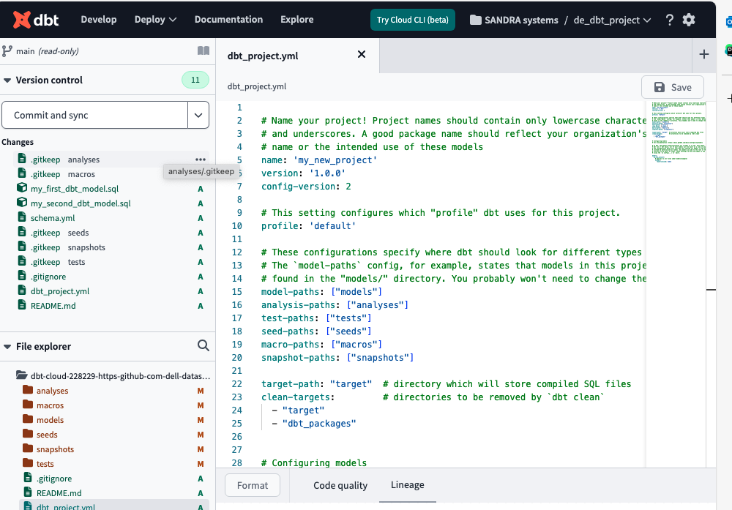
Task: Click the .gitignore file icon in explorer
Action: pyautogui.click(x=28, y=477)
